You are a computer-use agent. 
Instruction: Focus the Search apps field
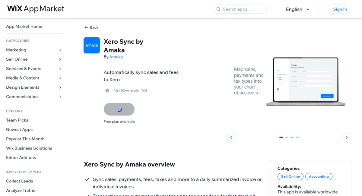(241, 9)
